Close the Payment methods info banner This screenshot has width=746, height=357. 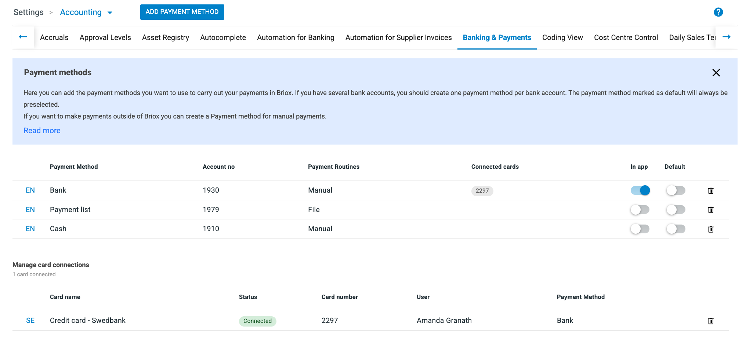point(716,73)
